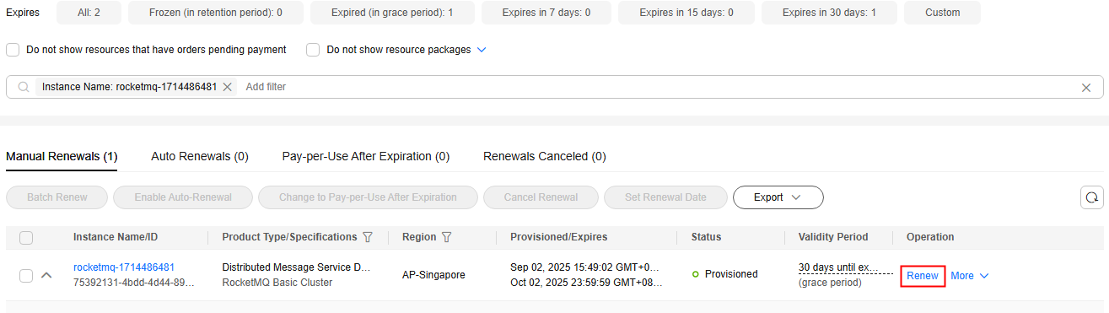Open the Export dropdown

(778, 197)
